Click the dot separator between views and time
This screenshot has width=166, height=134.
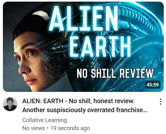tap(48, 128)
